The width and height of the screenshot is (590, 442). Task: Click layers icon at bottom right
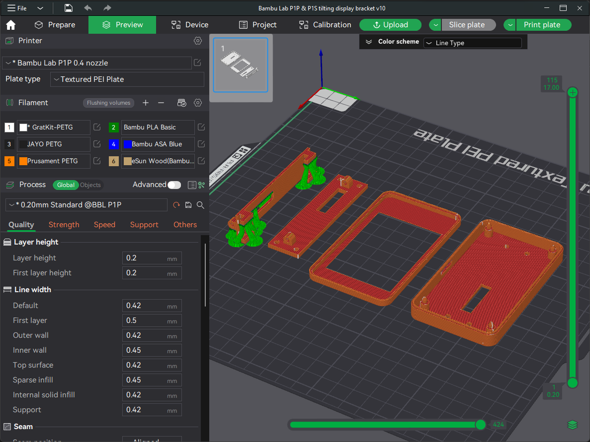[573, 425]
